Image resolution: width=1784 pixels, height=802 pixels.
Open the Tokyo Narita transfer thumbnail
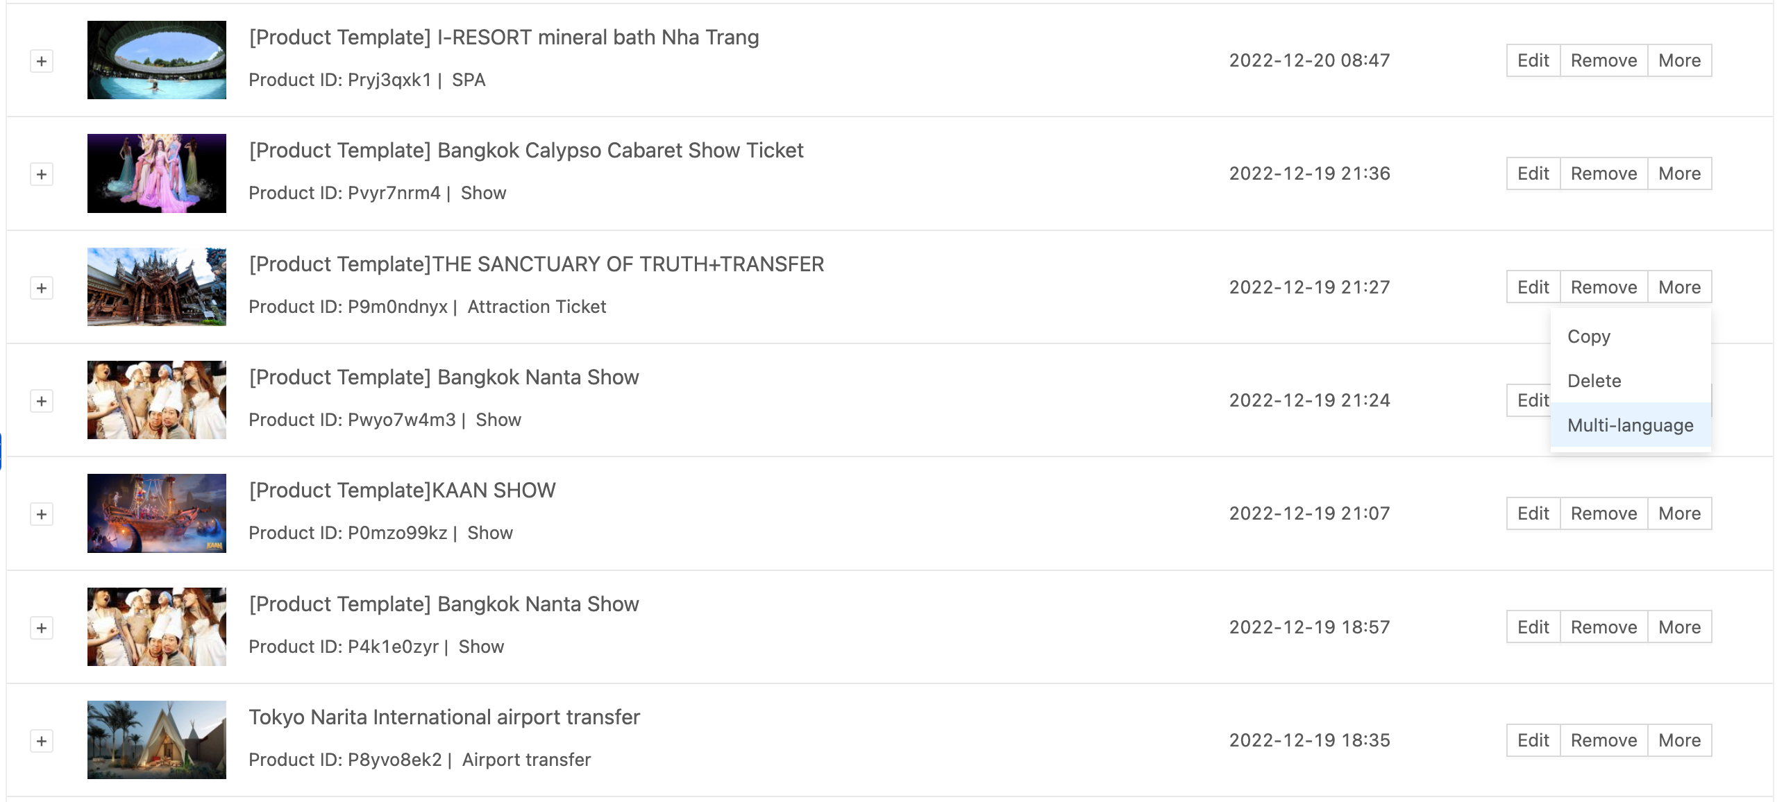click(x=157, y=740)
